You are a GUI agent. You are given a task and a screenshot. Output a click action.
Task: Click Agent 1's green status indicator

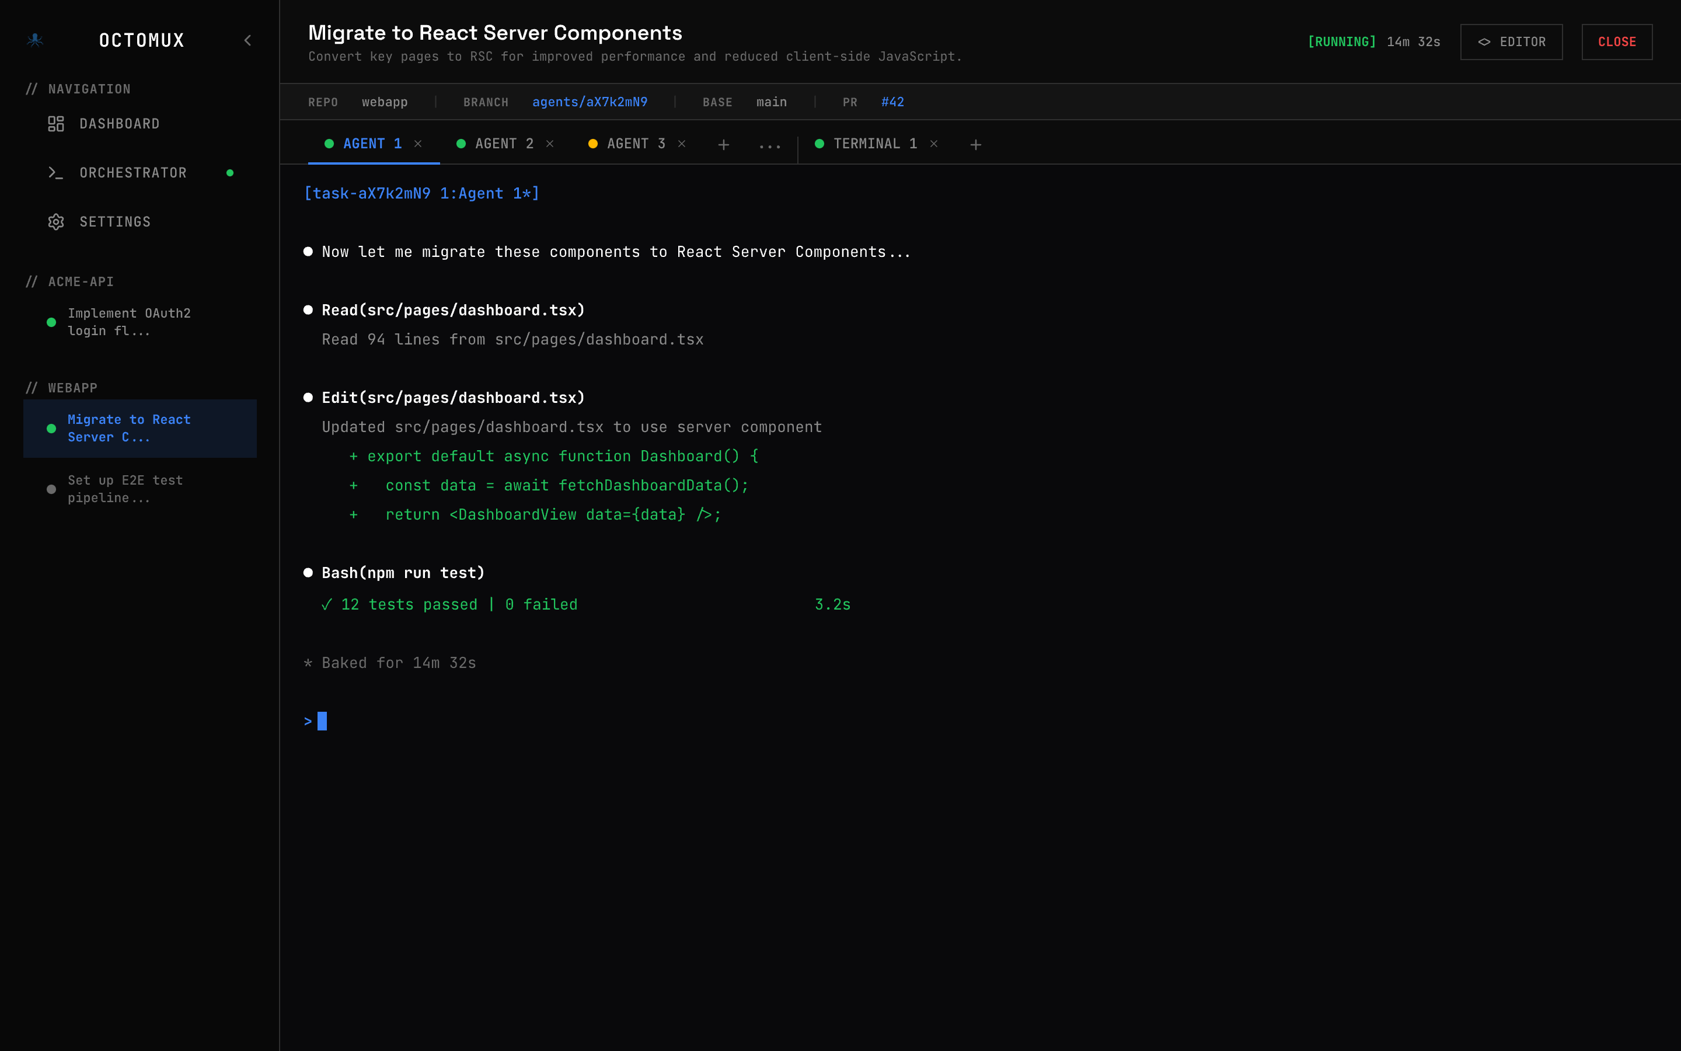tap(329, 144)
